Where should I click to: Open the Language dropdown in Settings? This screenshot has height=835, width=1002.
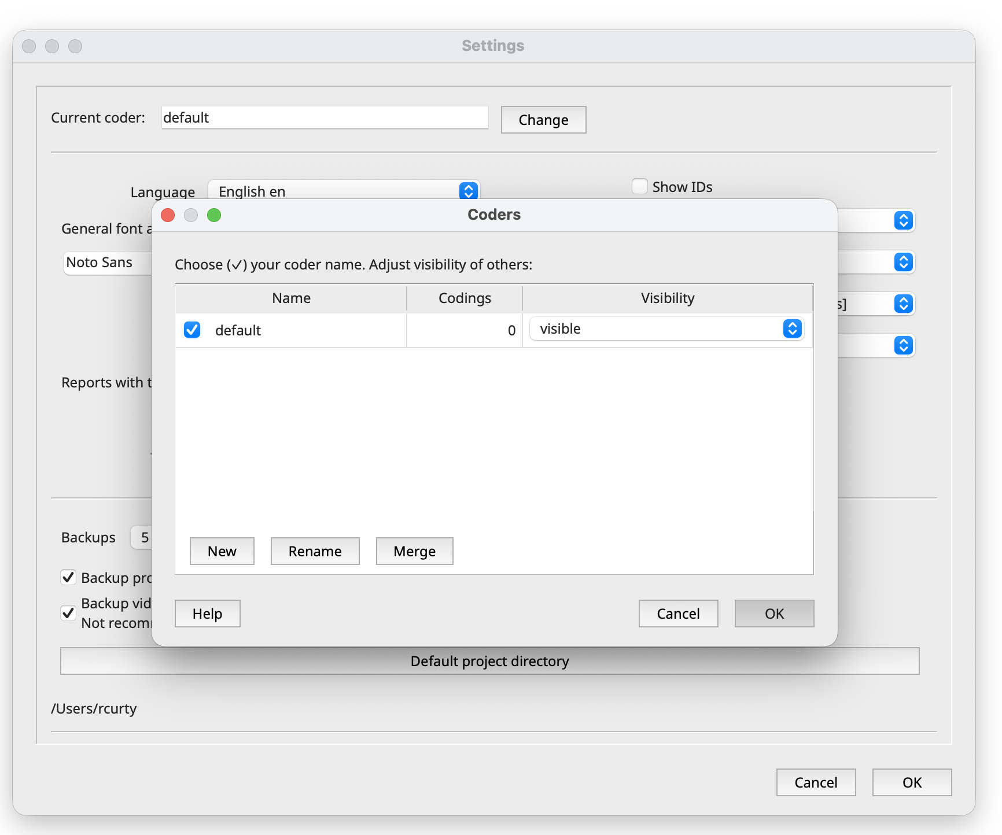click(x=344, y=191)
